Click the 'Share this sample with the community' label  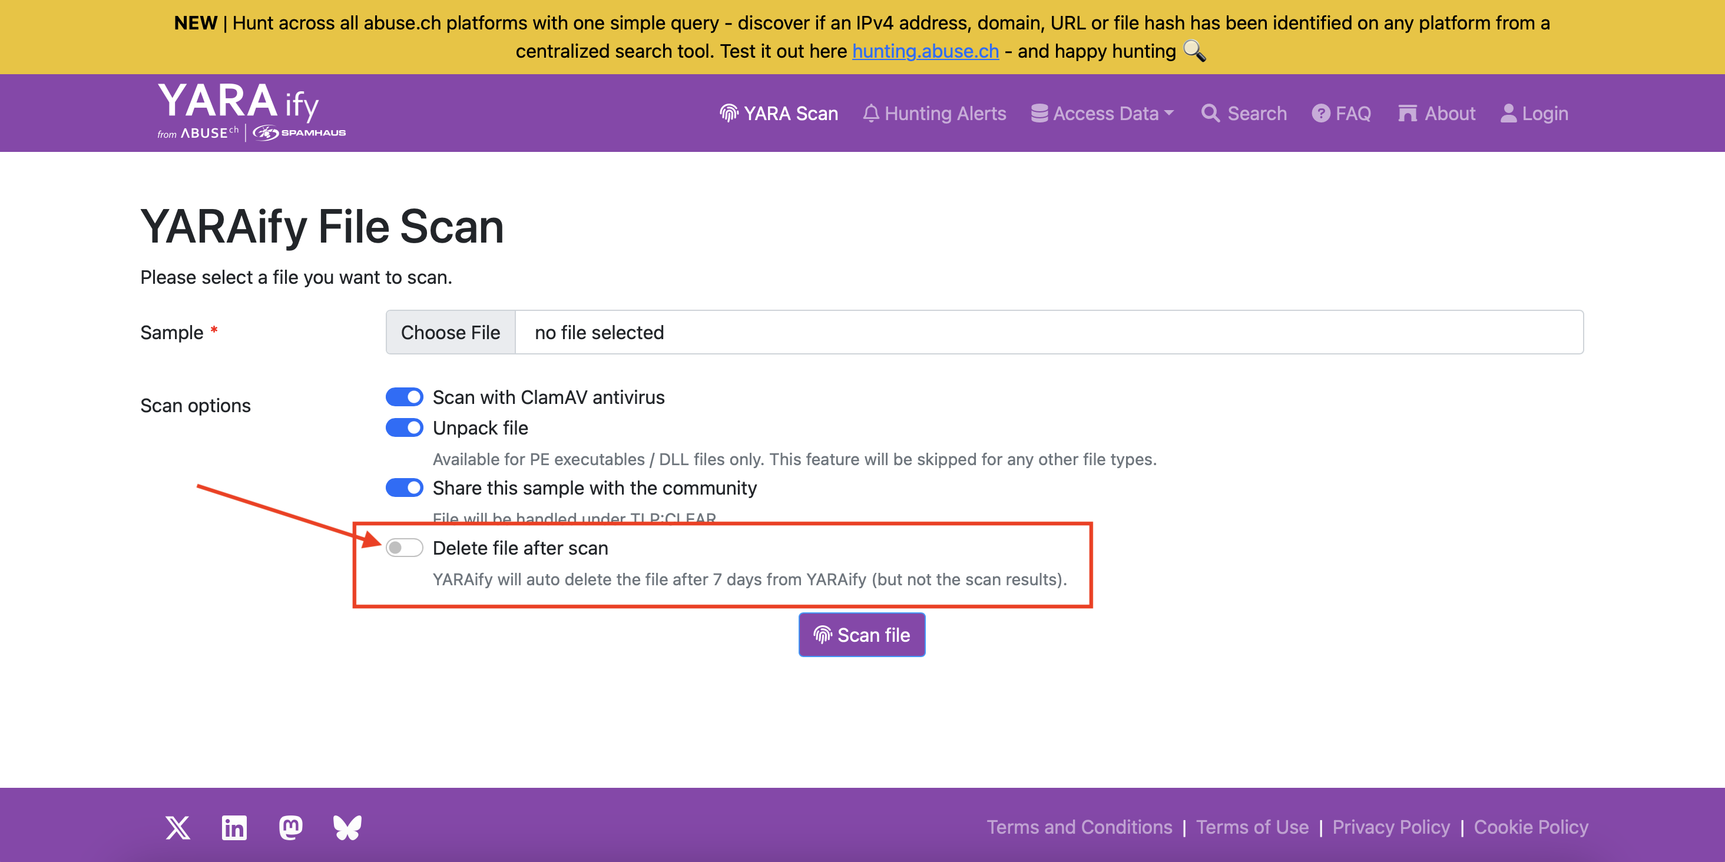595,488
